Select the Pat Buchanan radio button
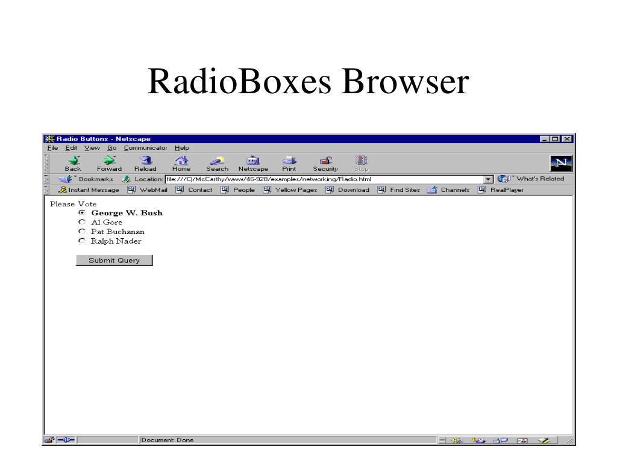Viewport: 617px width, 462px height. [x=82, y=232]
